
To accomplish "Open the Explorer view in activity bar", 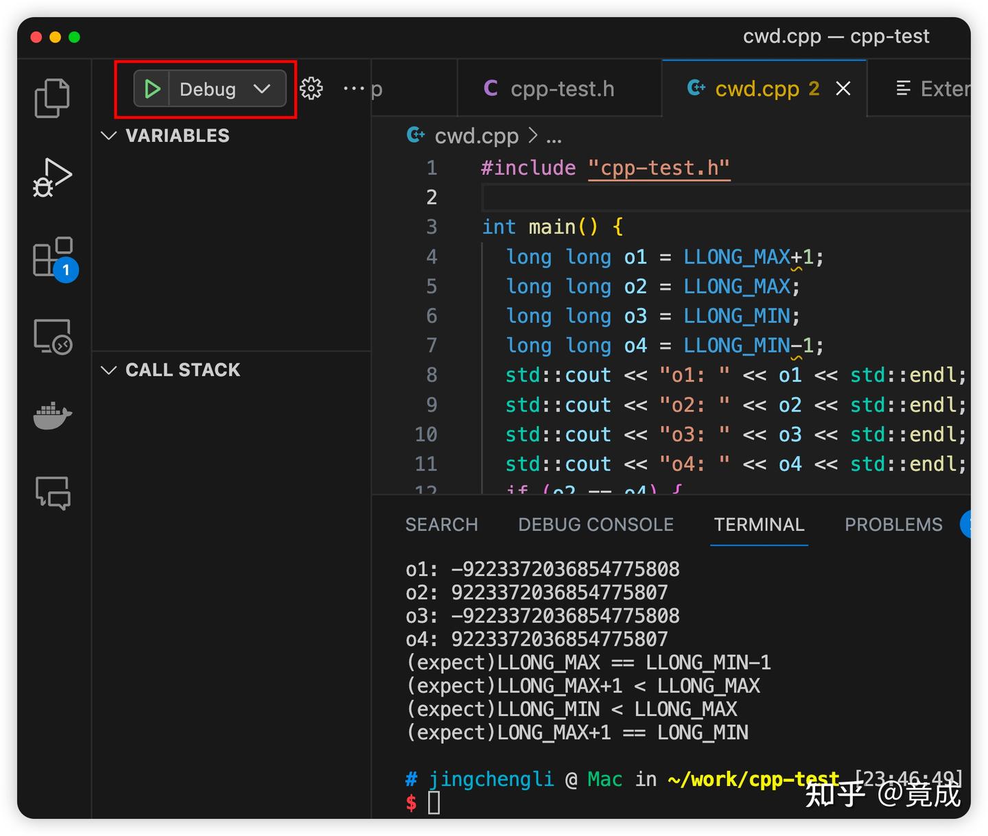I will click(52, 97).
